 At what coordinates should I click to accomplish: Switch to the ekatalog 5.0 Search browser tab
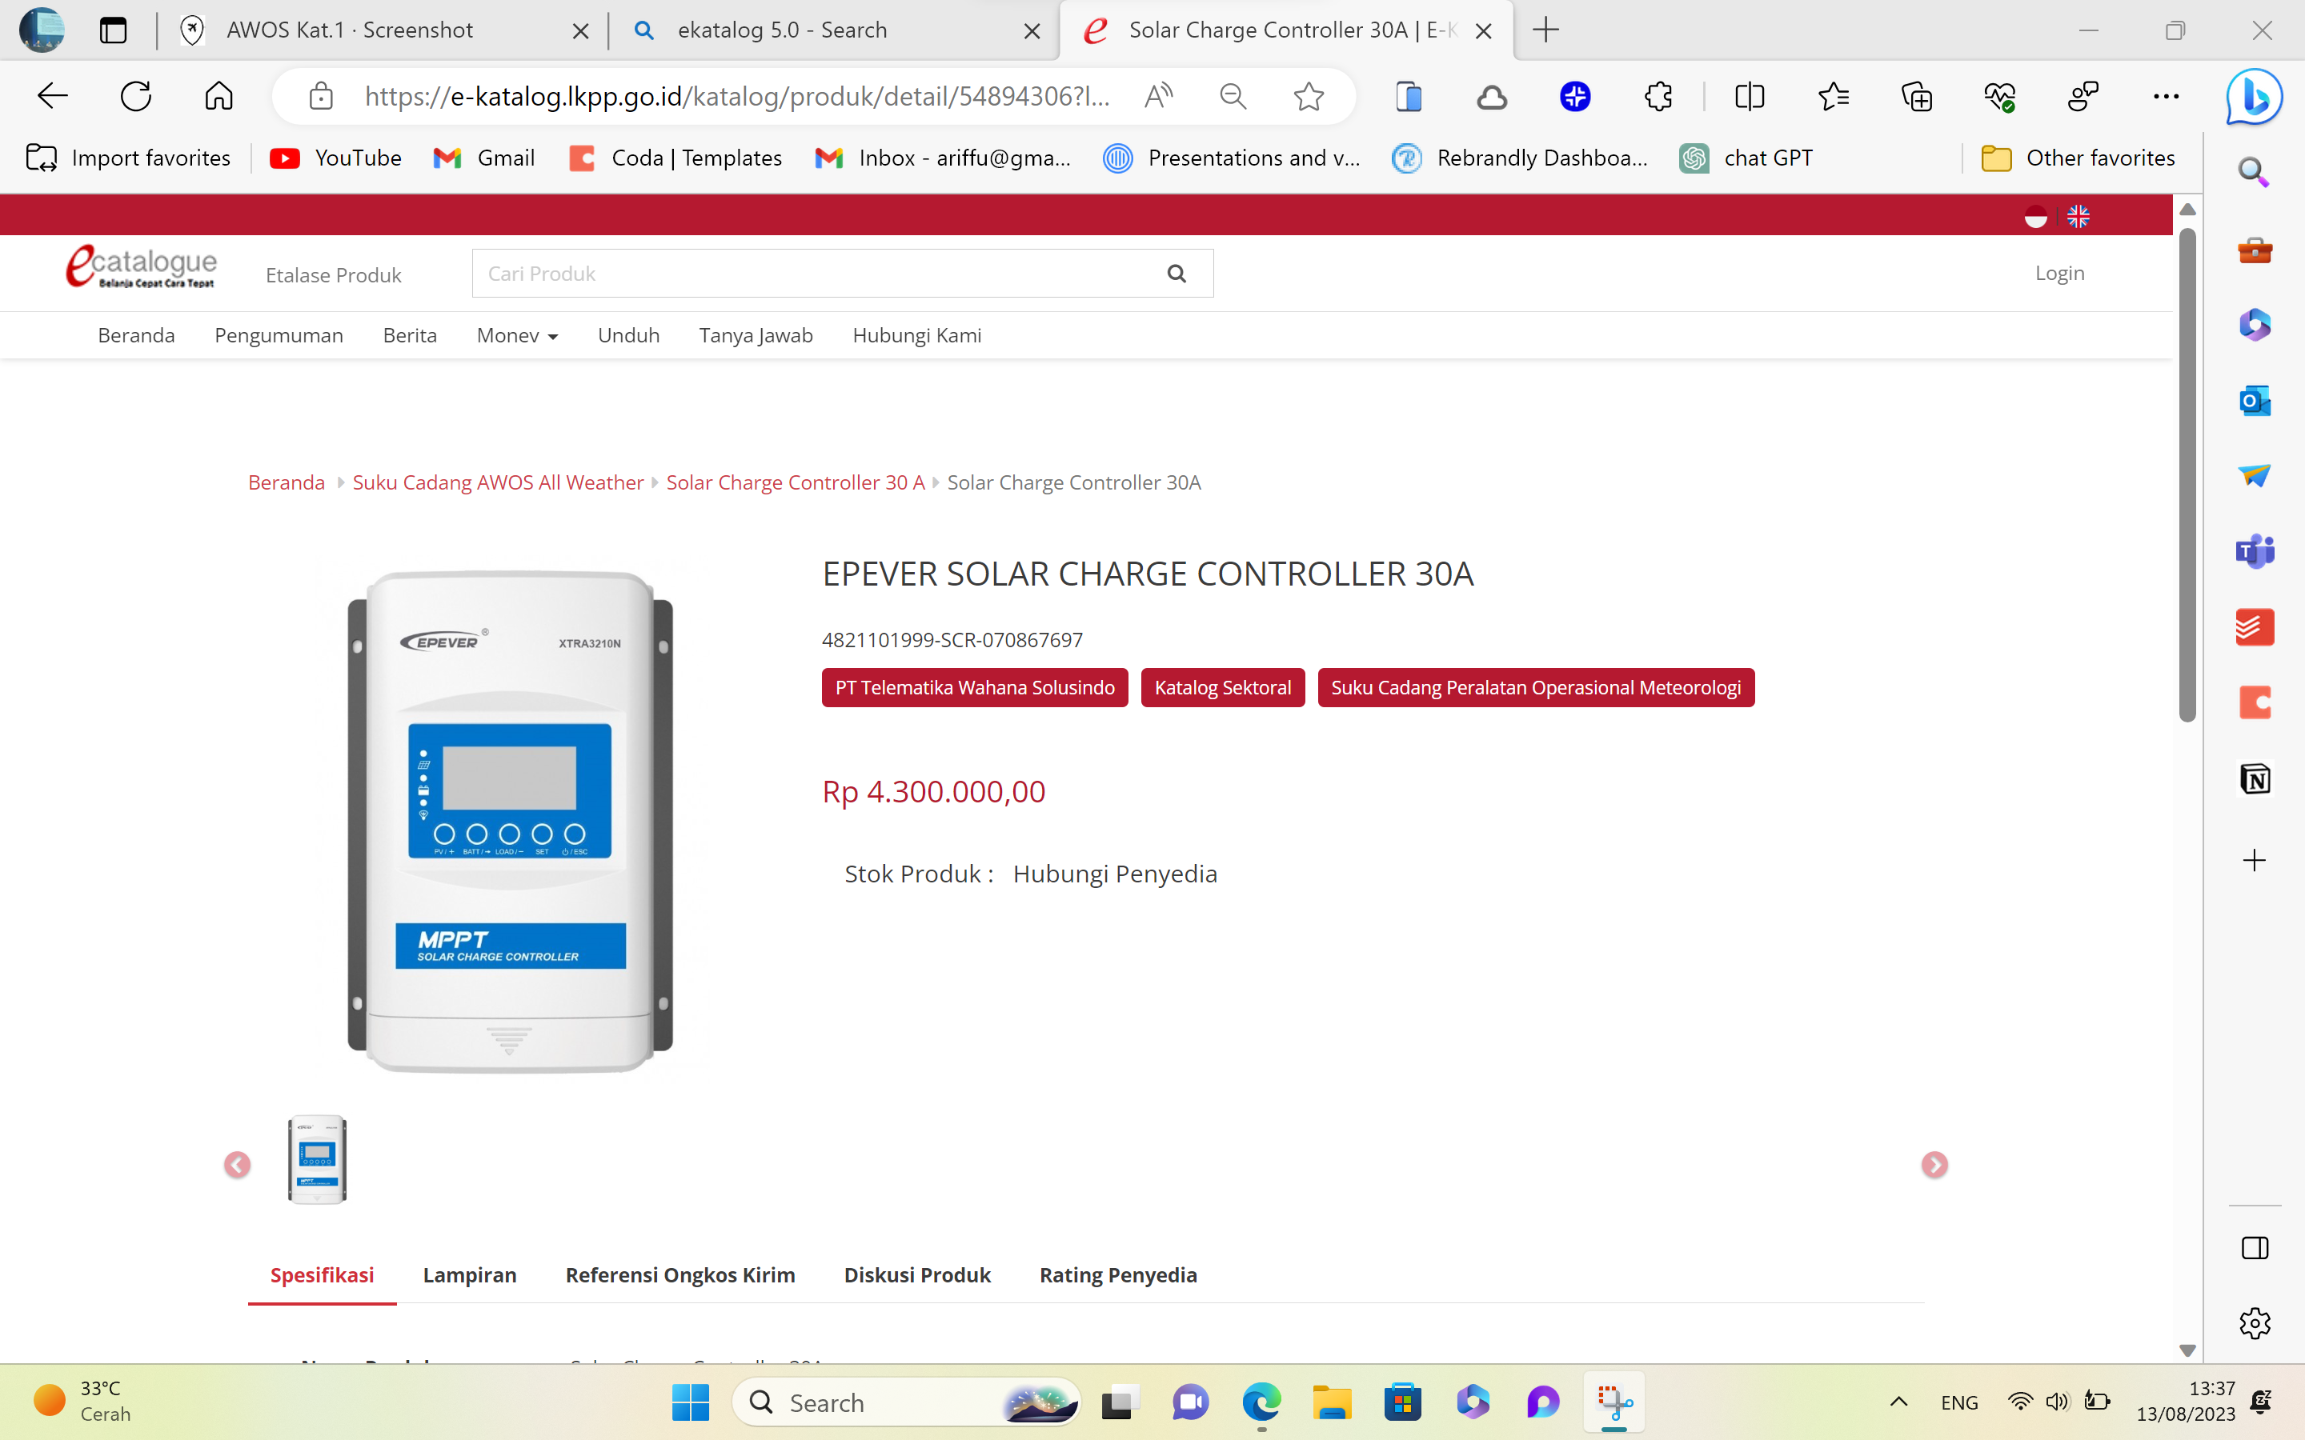coord(781,30)
